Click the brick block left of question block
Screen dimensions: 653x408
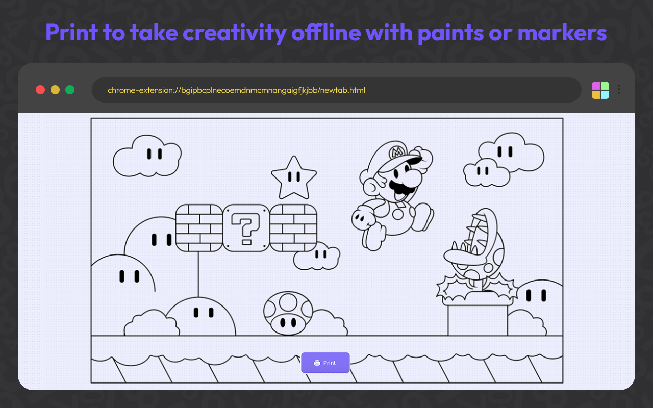point(198,228)
